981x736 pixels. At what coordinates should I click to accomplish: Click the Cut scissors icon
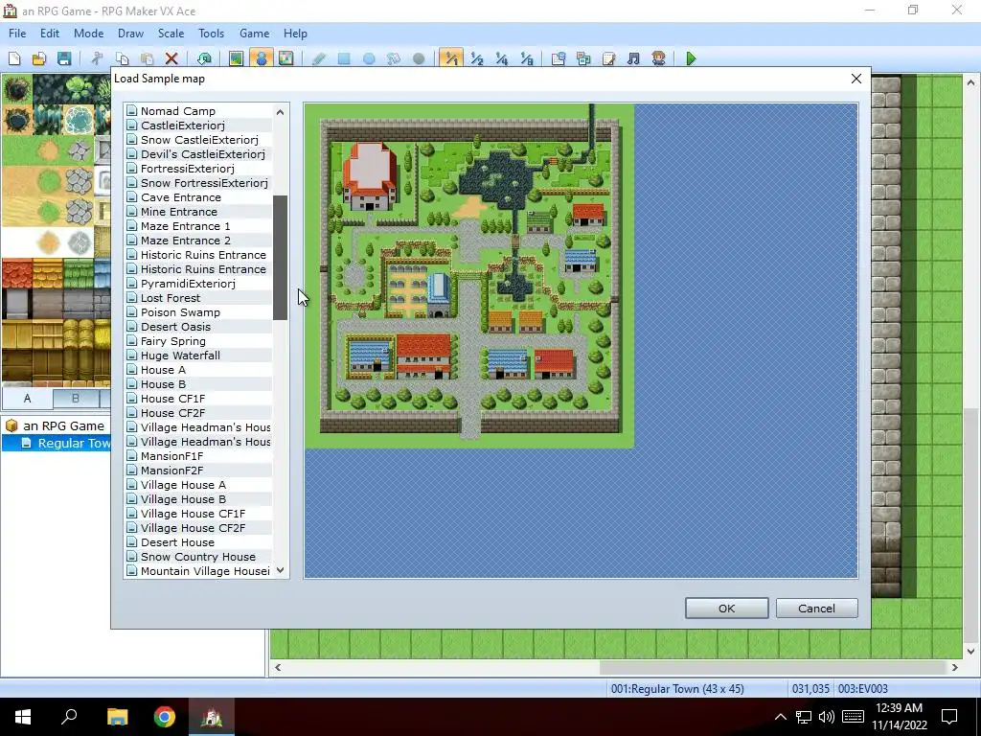(x=97, y=58)
